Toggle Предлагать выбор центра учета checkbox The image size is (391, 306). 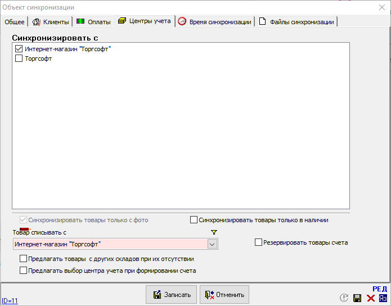(x=23, y=270)
